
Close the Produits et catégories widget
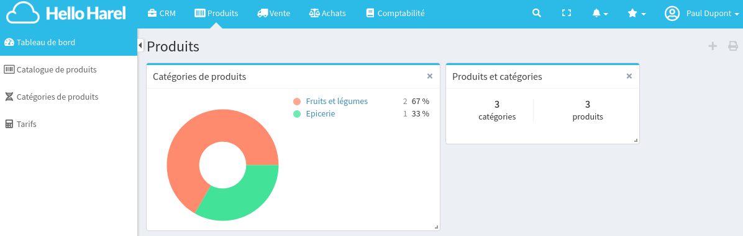click(x=629, y=76)
